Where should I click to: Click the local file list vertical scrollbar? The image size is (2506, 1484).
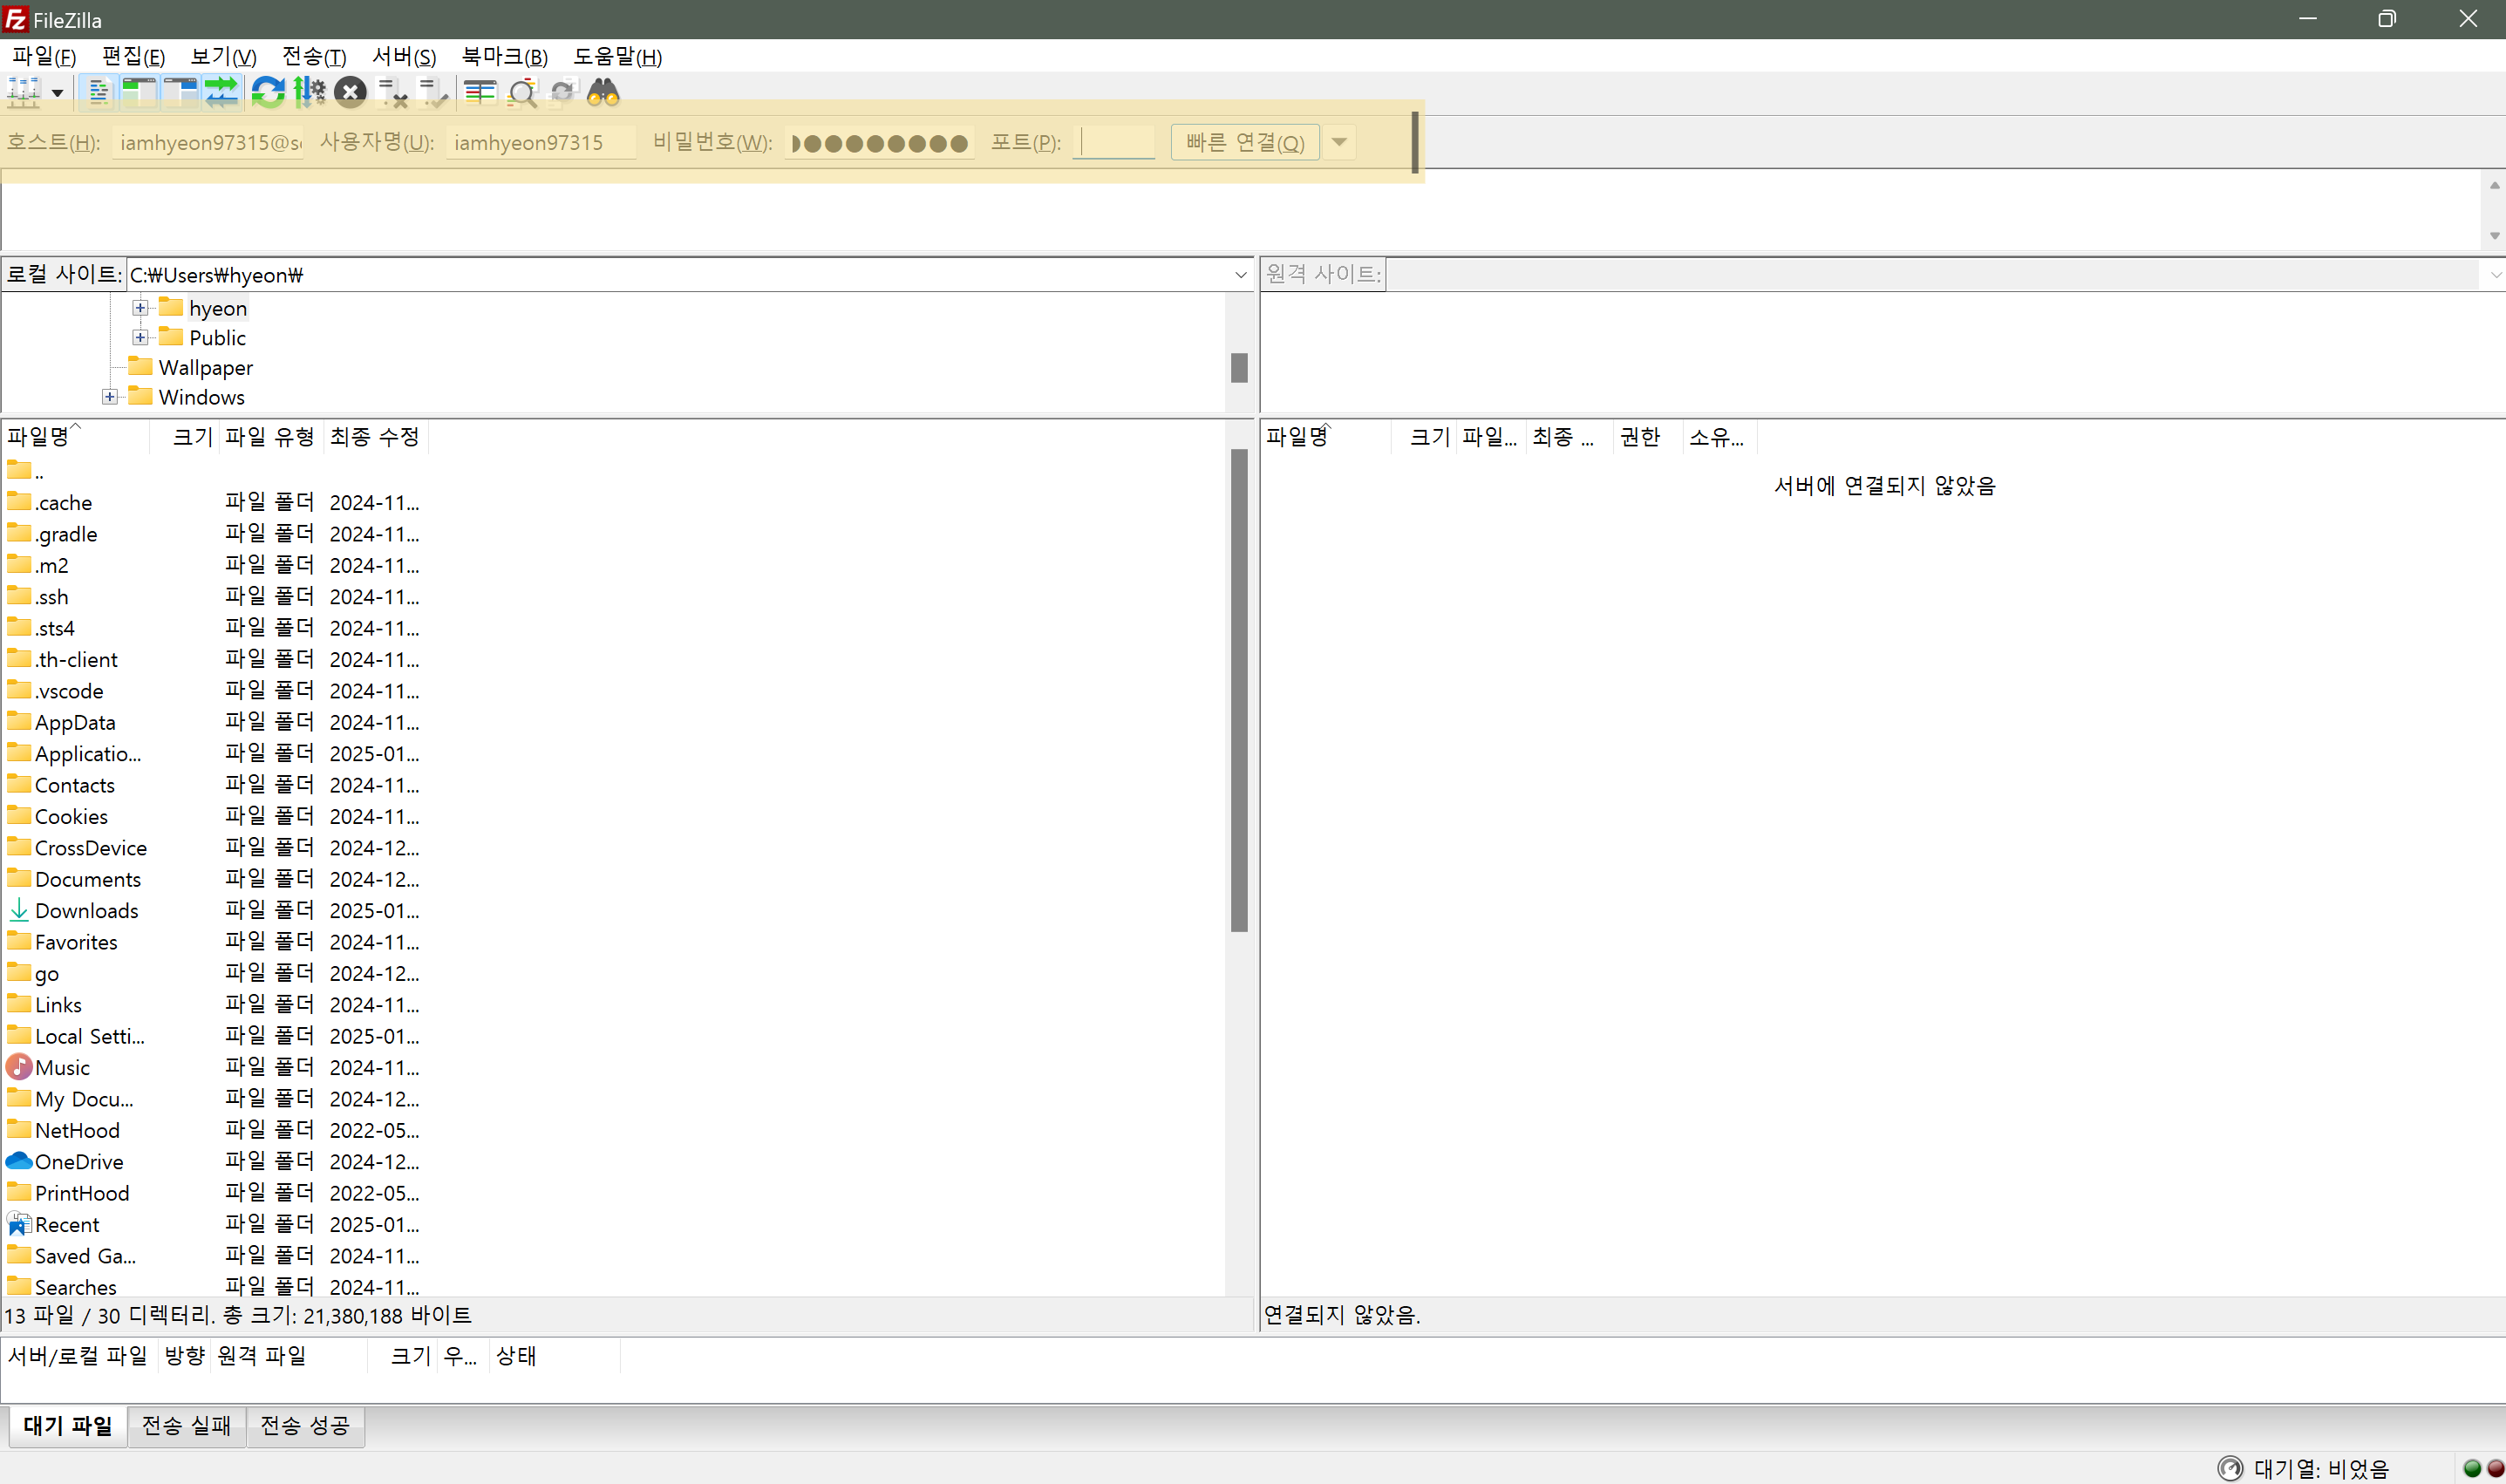coord(1238,690)
